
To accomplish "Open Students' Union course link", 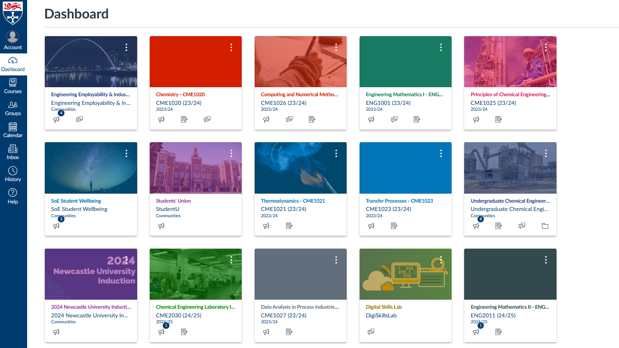I will (173, 201).
